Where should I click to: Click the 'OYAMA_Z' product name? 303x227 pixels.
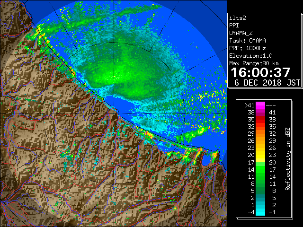coord(241,33)
